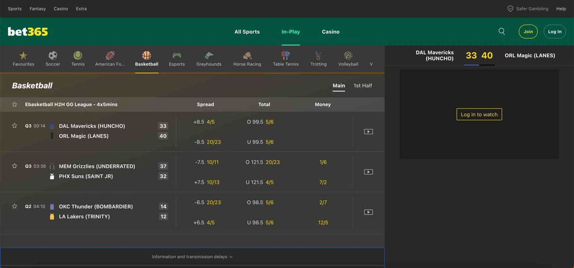The height and width of the screenshot is (268, 574).
Task: Open the Casino tab in green header
Action: [x=331, y=32]
